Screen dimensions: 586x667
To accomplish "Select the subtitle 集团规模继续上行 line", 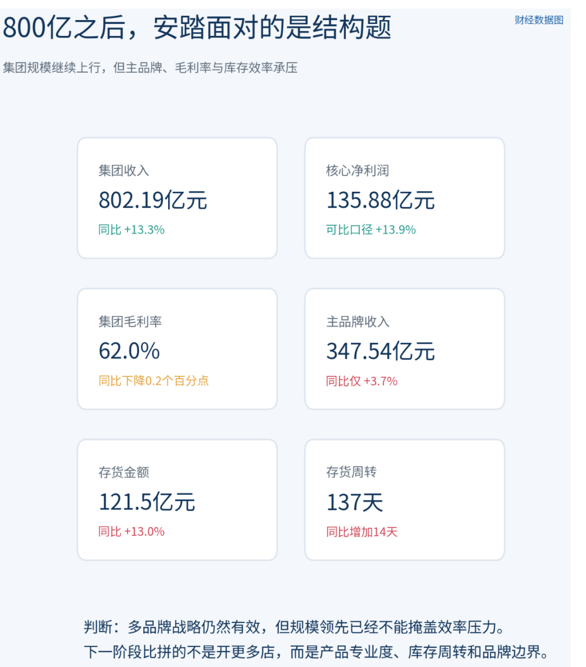I will pyautogui.click(x=150, y=68).
